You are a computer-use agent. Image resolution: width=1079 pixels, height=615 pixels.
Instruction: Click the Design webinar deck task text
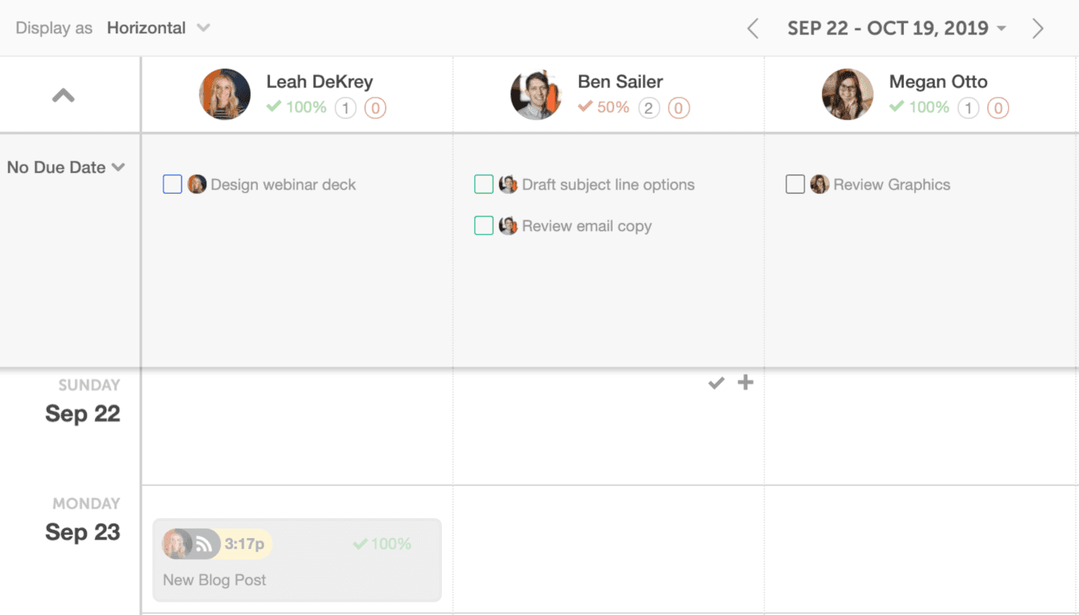(283, 185)
